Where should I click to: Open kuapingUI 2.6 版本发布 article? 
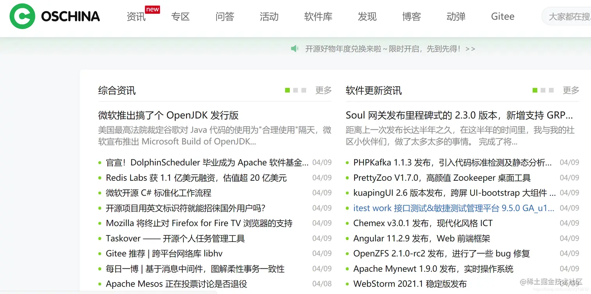[x=455, y=193]
